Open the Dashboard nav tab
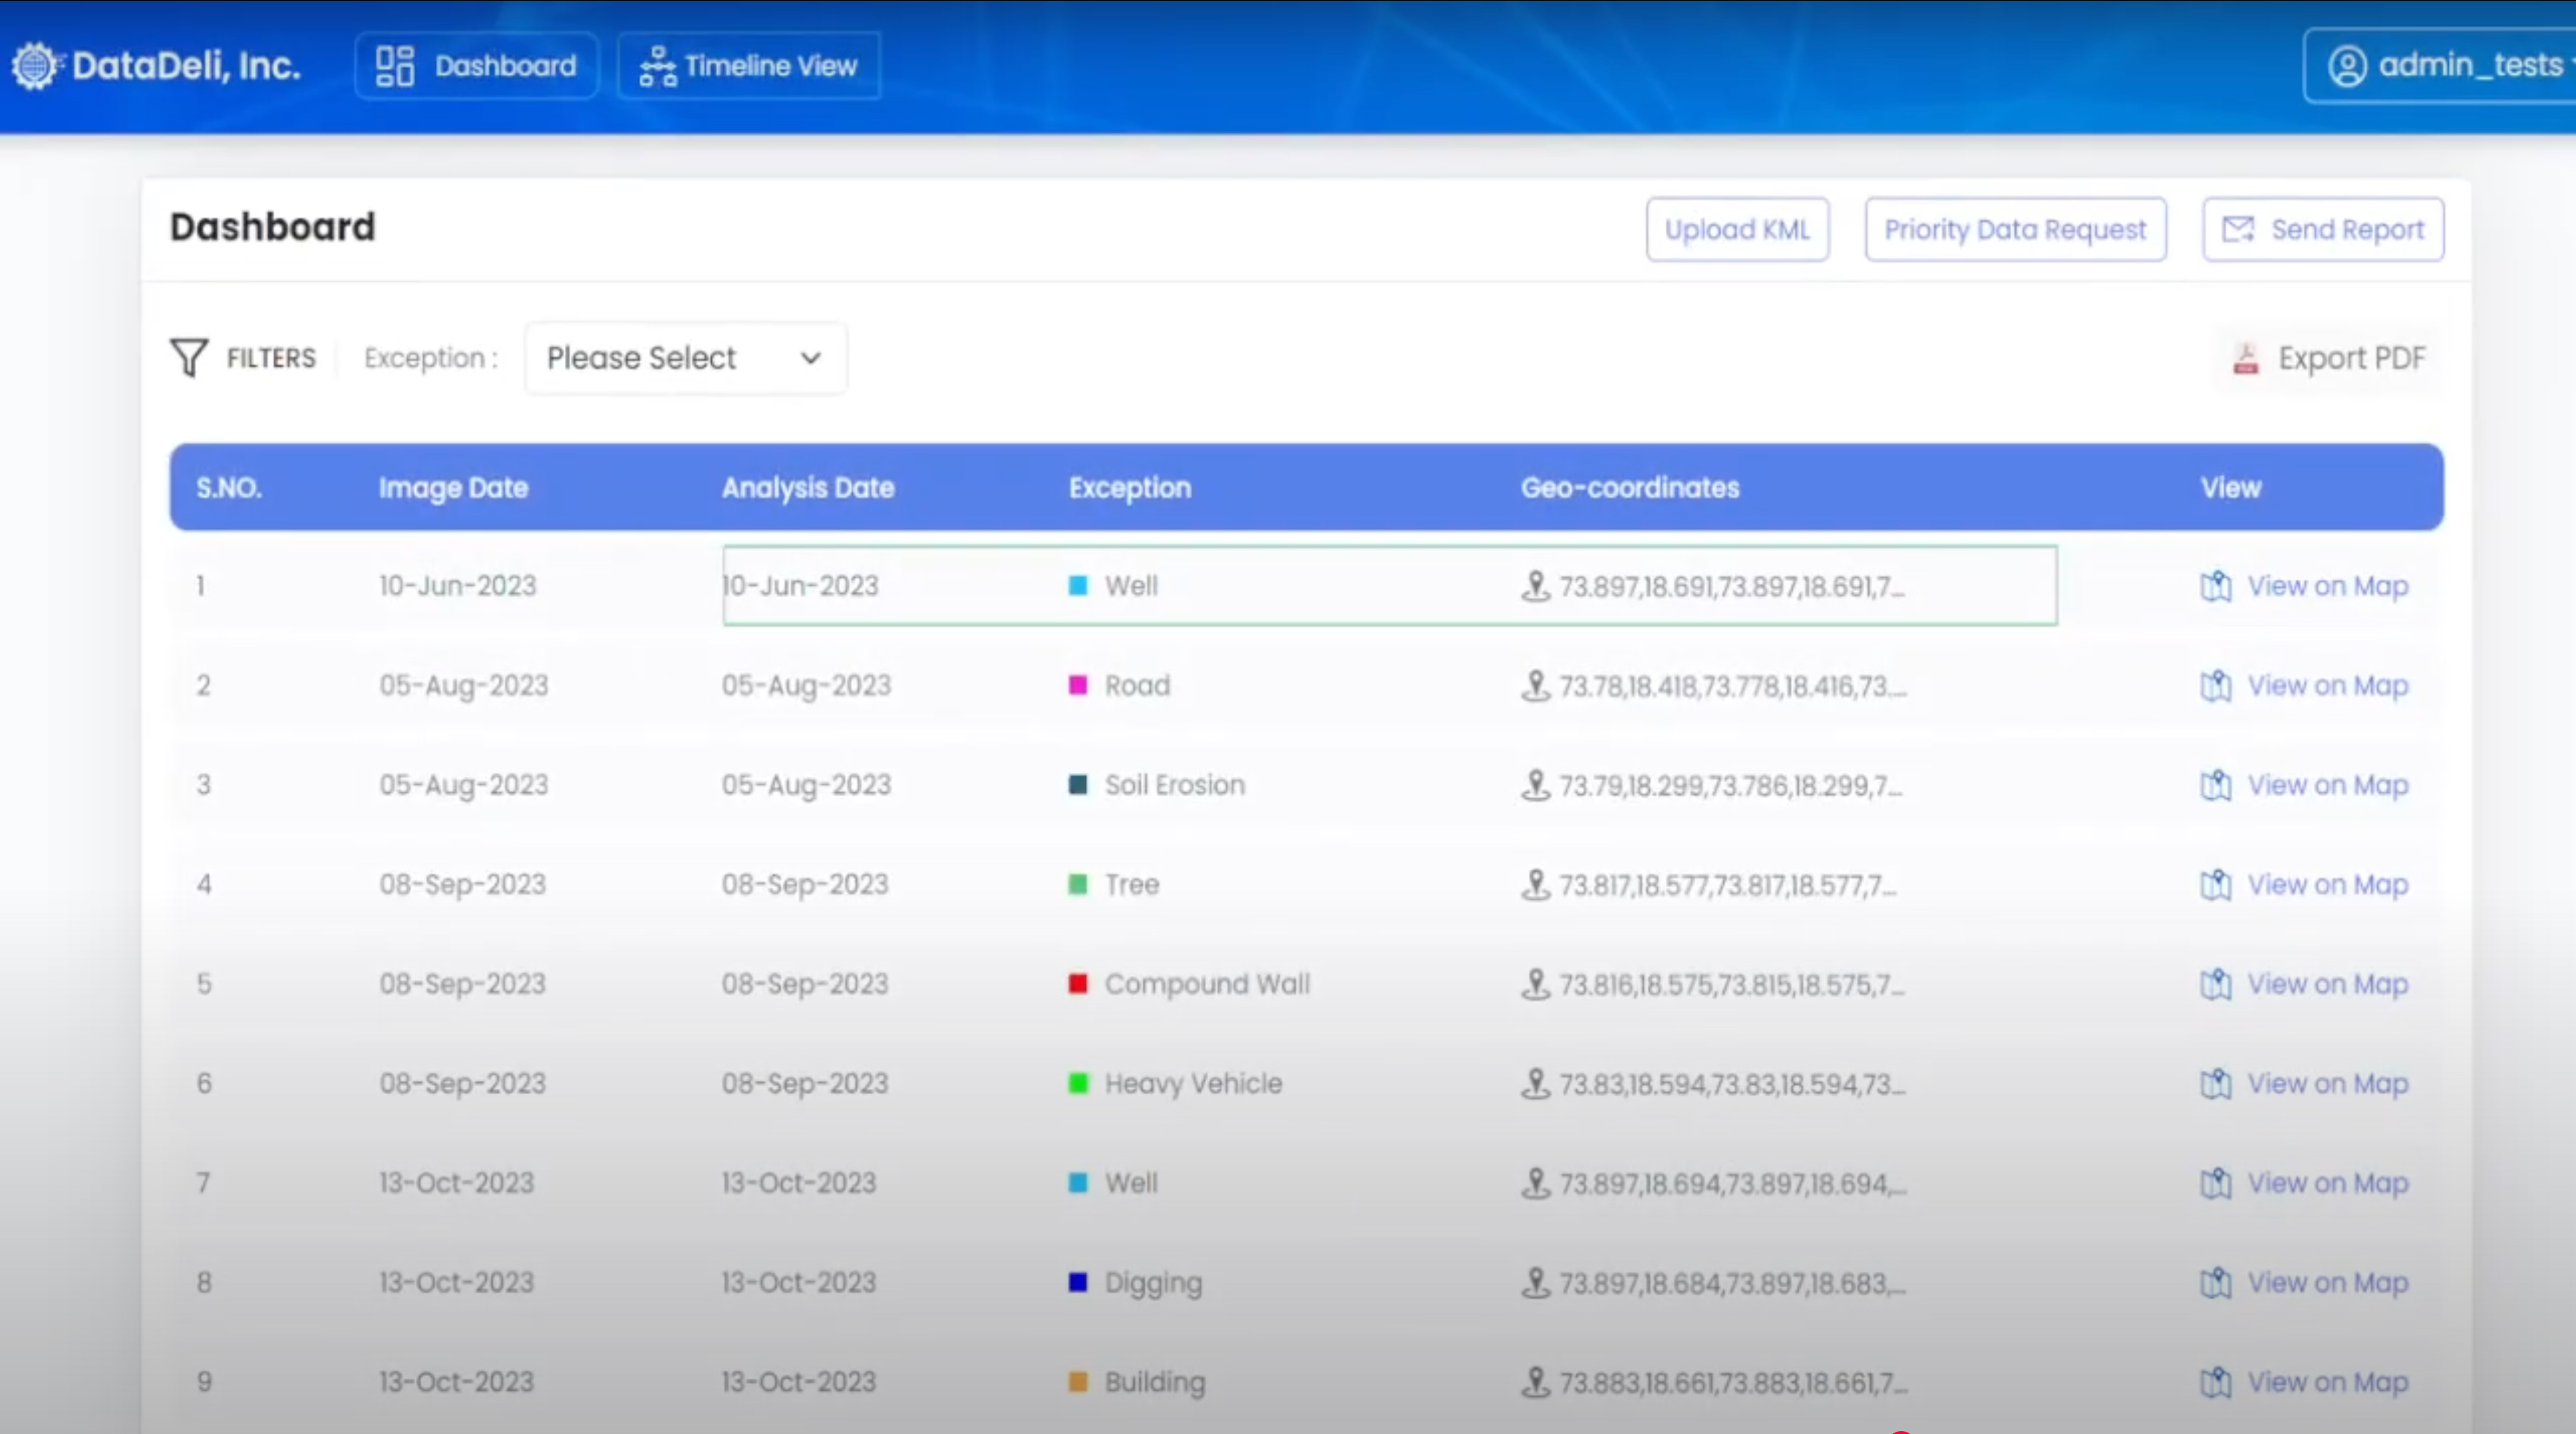This screenshot has width=2576, height=1434. (477, 66)
